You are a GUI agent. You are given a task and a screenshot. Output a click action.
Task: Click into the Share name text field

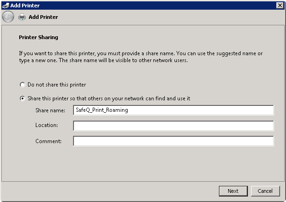pos(173,110)
